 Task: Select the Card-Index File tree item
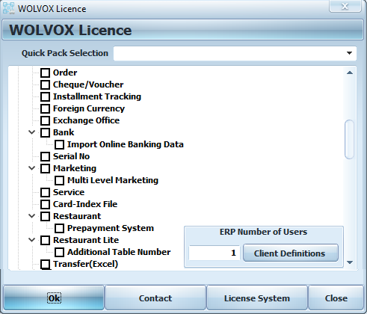(85, 204)
